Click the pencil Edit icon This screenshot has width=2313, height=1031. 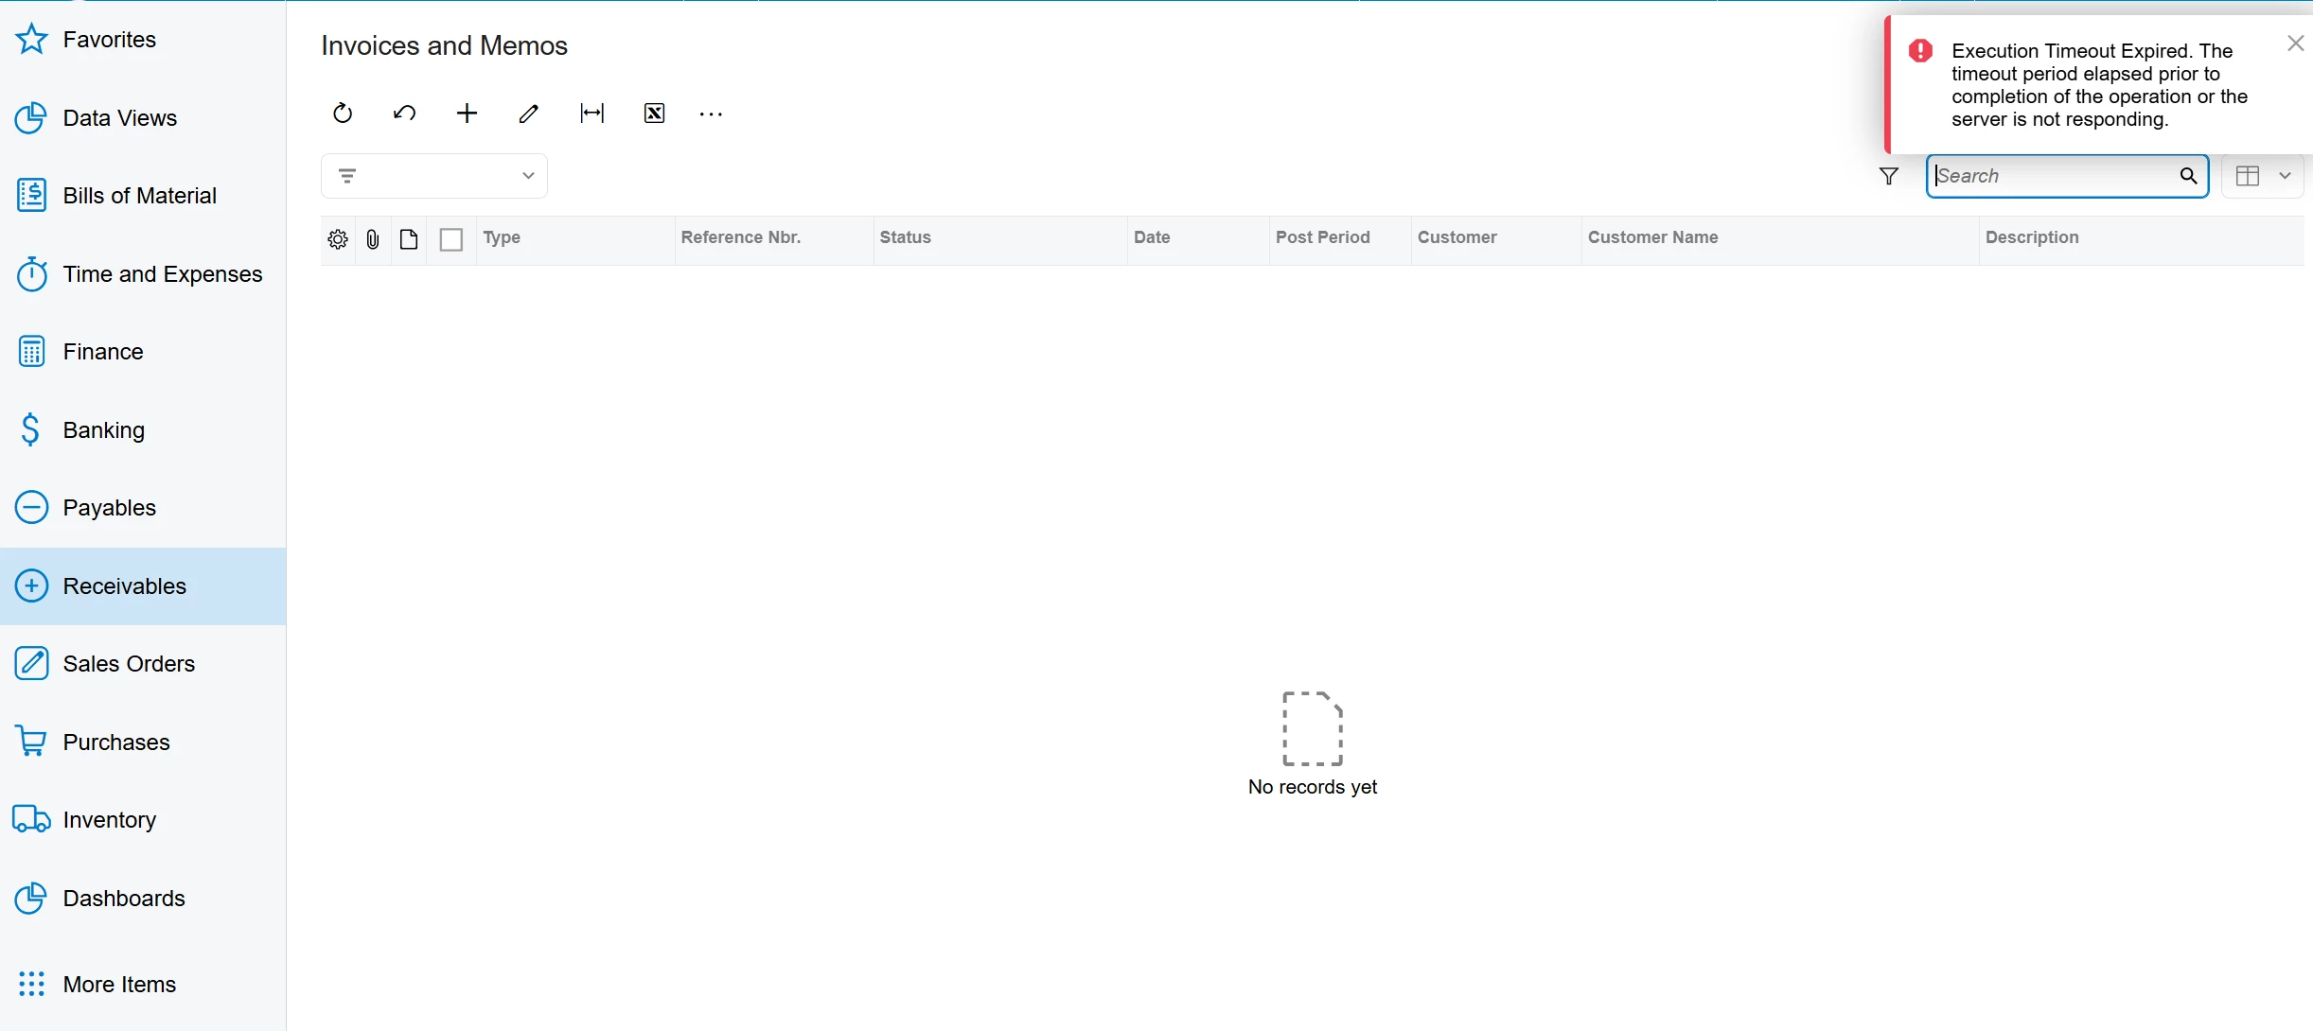pos(529,114)
